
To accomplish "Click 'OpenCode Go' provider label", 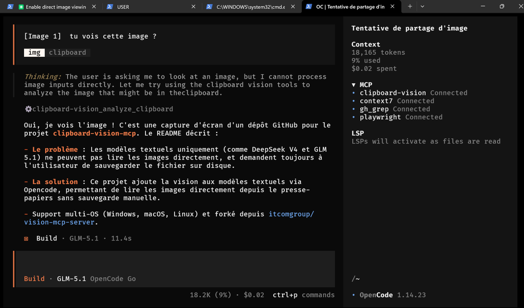I will click(x=113, y=279).
